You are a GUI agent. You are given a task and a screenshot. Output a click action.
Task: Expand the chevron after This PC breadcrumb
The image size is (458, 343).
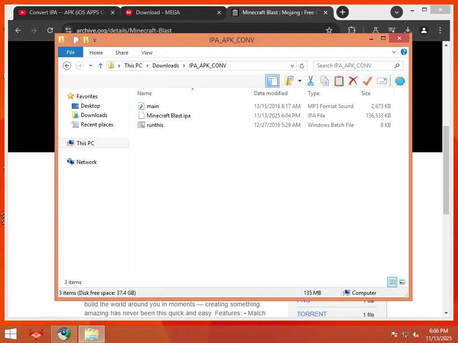click(x=148, y=66)
